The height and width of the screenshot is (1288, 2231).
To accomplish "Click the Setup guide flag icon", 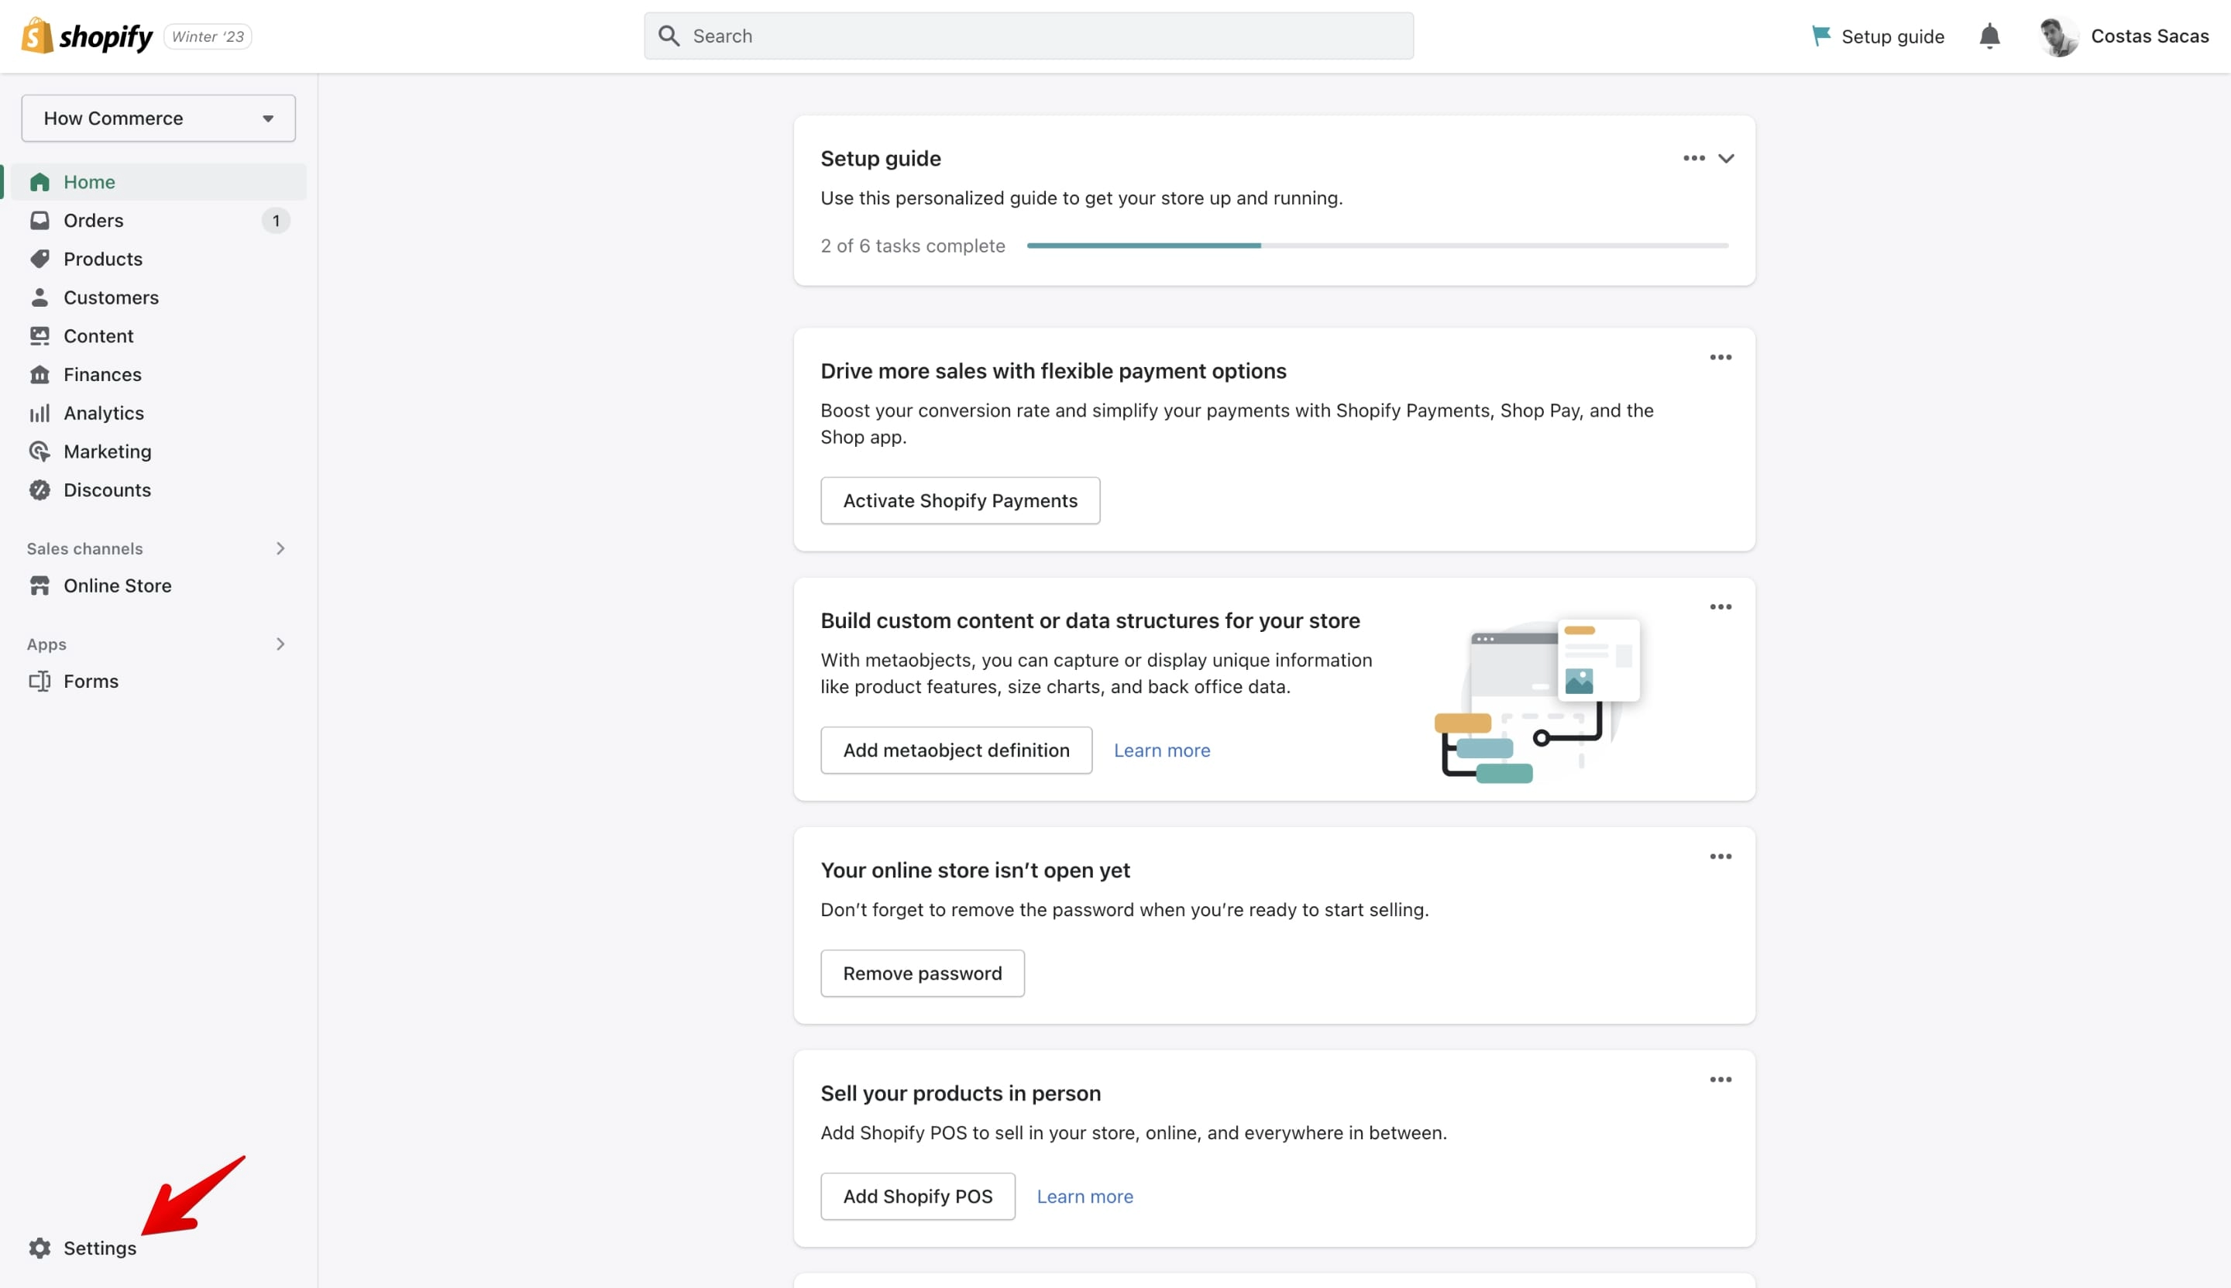I will [x=1821, y=36].
